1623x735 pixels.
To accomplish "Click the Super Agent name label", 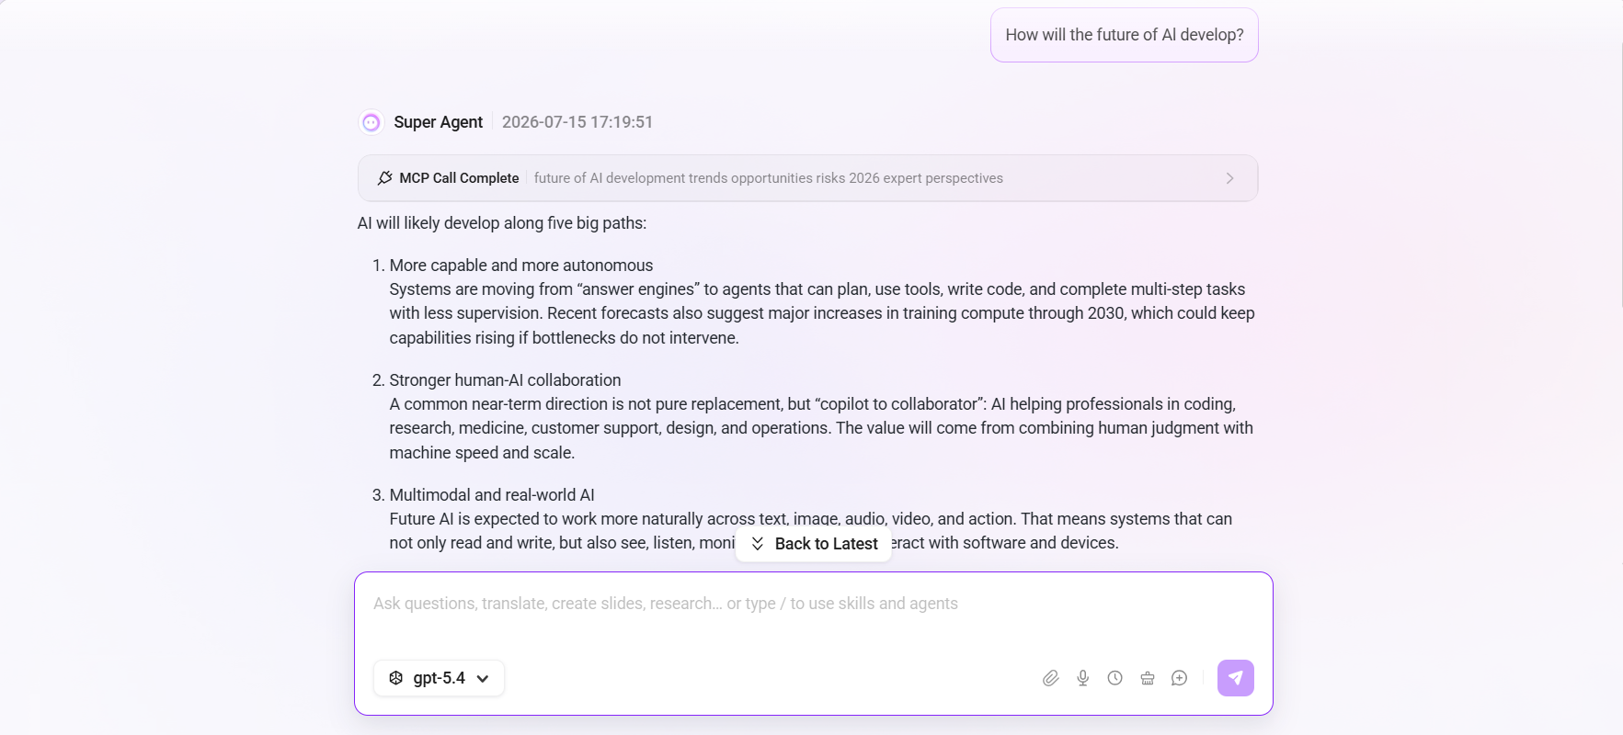I will click(438, 122).
